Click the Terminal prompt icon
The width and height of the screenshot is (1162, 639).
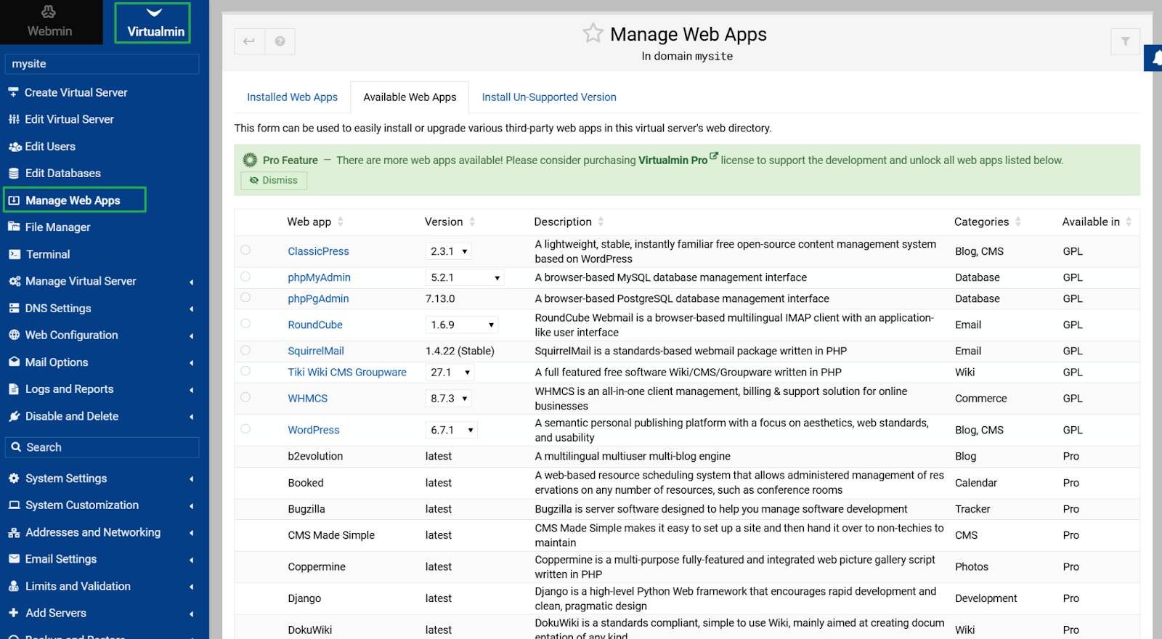[15, 254]
